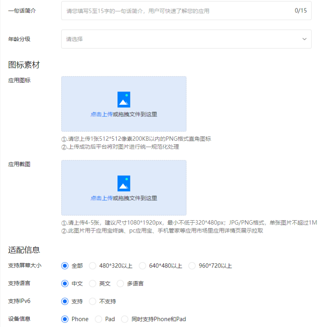Choose 640*480以上 screen size
The height and width of the screenshot is (327, 323).
pyautogui.click(x=142, y=266)
